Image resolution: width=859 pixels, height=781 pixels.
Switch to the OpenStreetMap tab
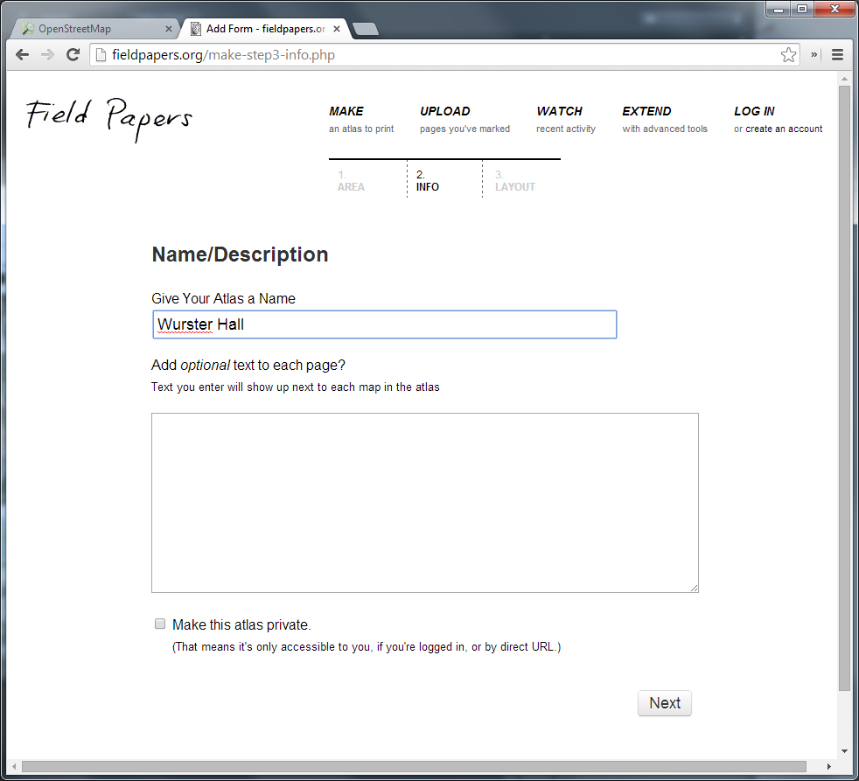tap(93, 29)
